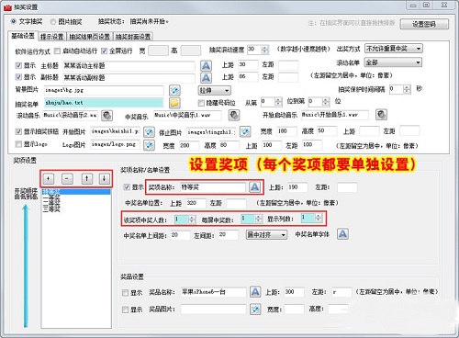Screen dimensions: 459x338
Task: Adjust the 位到第 ending digit stepper
Action: (x=326, y=101)
